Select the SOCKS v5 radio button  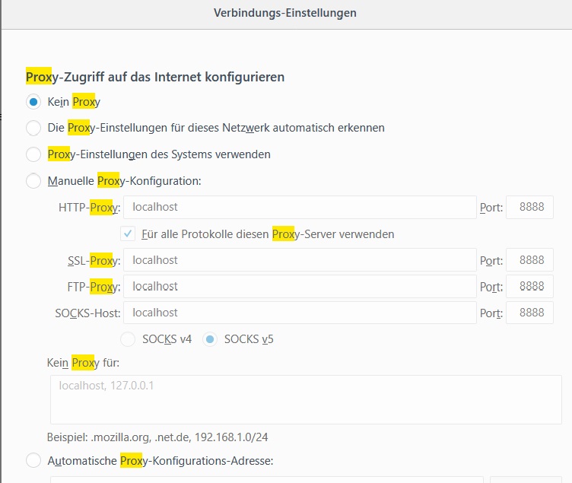[x=210, y=339]
